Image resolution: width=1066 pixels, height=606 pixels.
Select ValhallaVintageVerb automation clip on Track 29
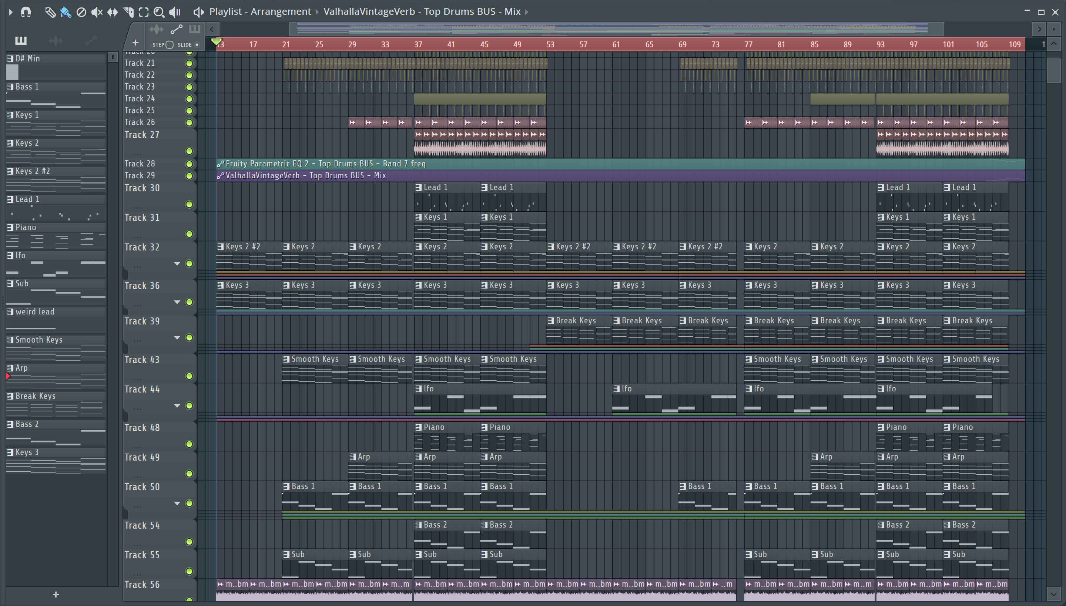[x=620, y=176]
